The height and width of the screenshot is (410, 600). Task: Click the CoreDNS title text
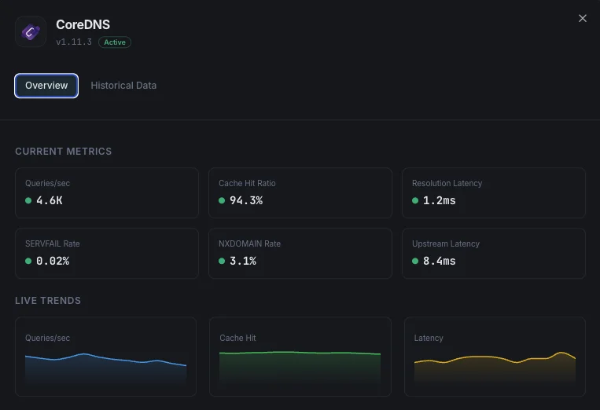[x=83, y=24]
